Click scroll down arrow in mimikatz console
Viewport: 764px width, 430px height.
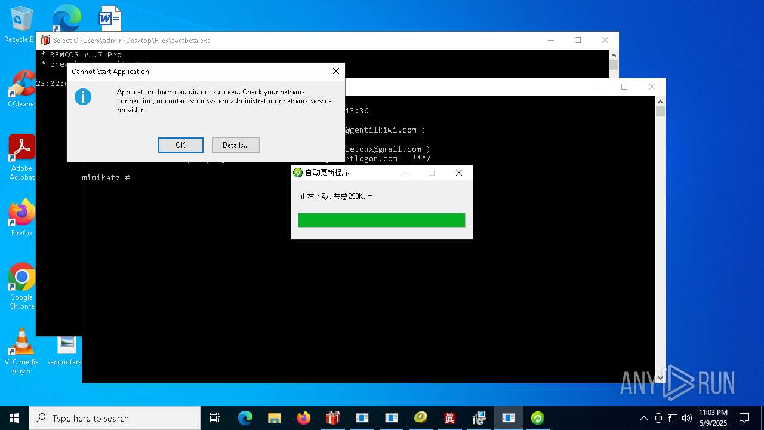pos(660,377)
